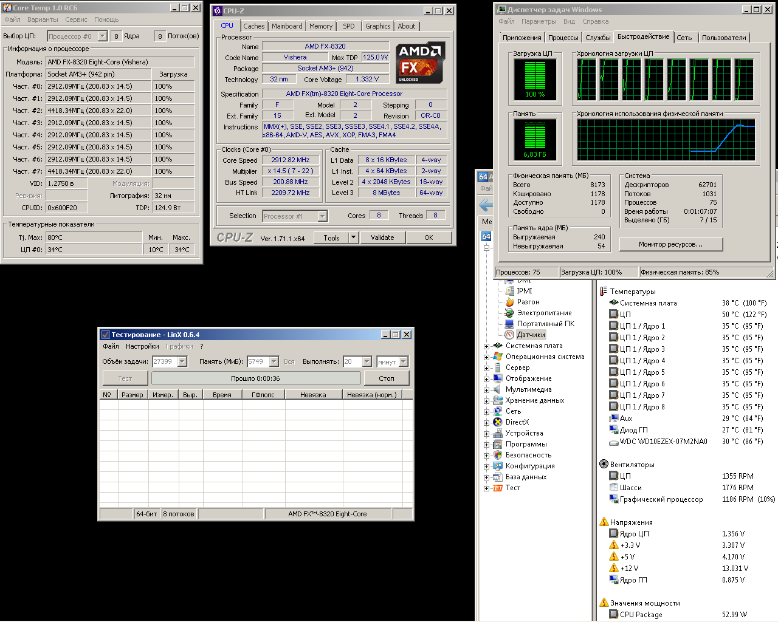Expand the Операционная система node

point(486,357)
